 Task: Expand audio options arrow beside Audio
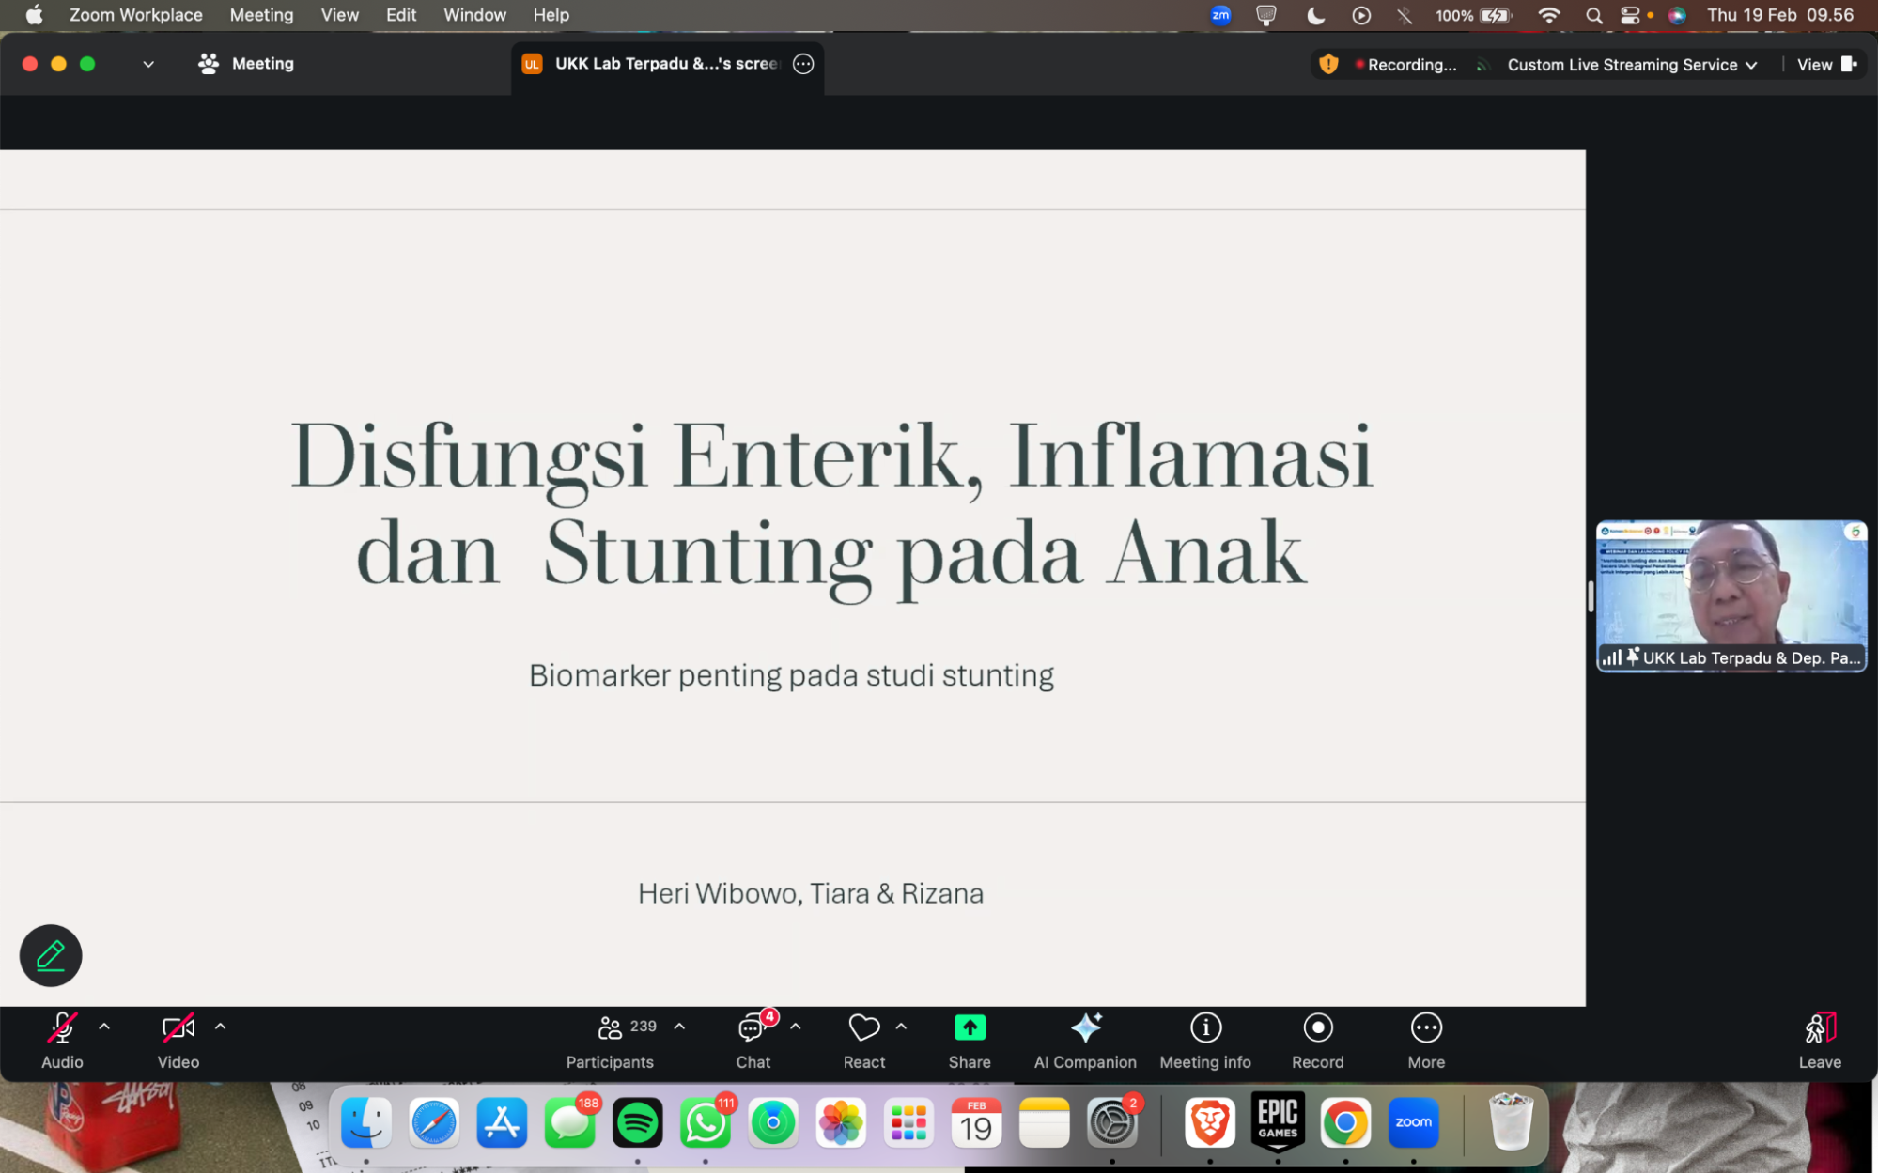coord(104,1027)
